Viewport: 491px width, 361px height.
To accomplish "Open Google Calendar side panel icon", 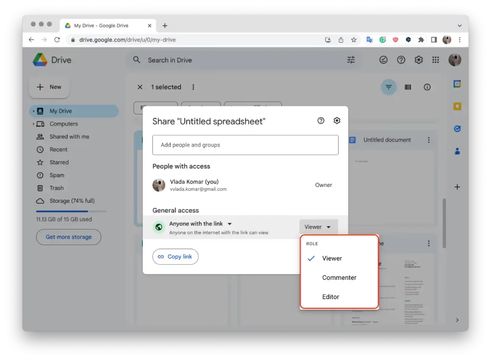I will pos(457,84).
